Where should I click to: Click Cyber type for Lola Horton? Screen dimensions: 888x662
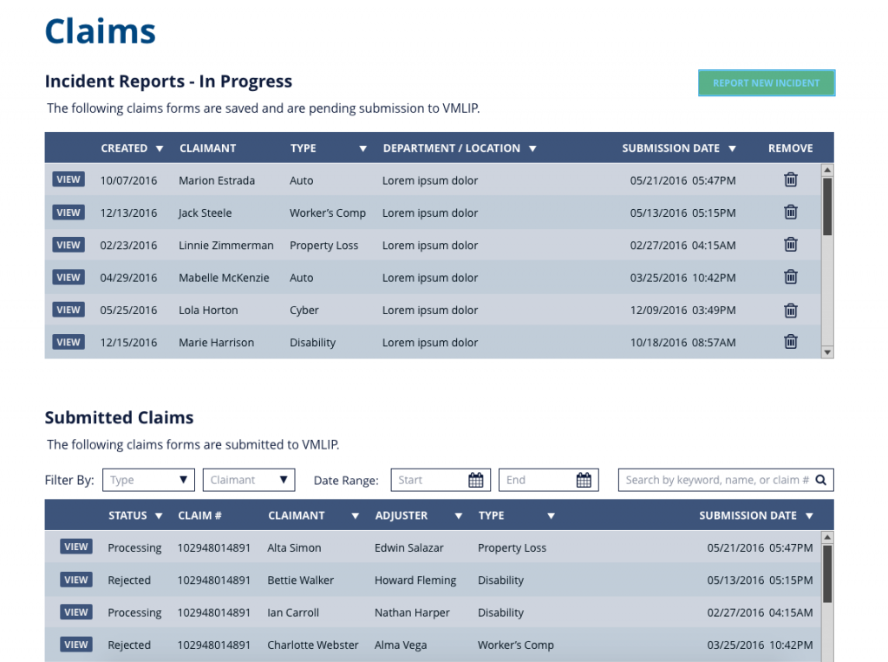pos(304,311)
